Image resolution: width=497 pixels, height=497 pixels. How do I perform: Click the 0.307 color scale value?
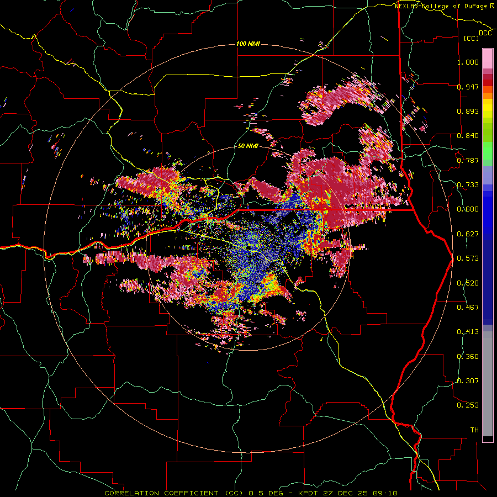(x=468, y=381)
